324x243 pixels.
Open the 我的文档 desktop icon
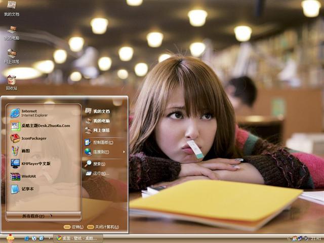coord(12,9)
